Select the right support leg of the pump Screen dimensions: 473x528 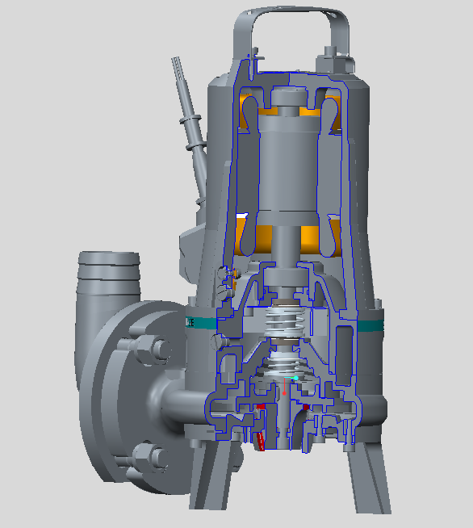pyautogui.click(x=370, y=478)
